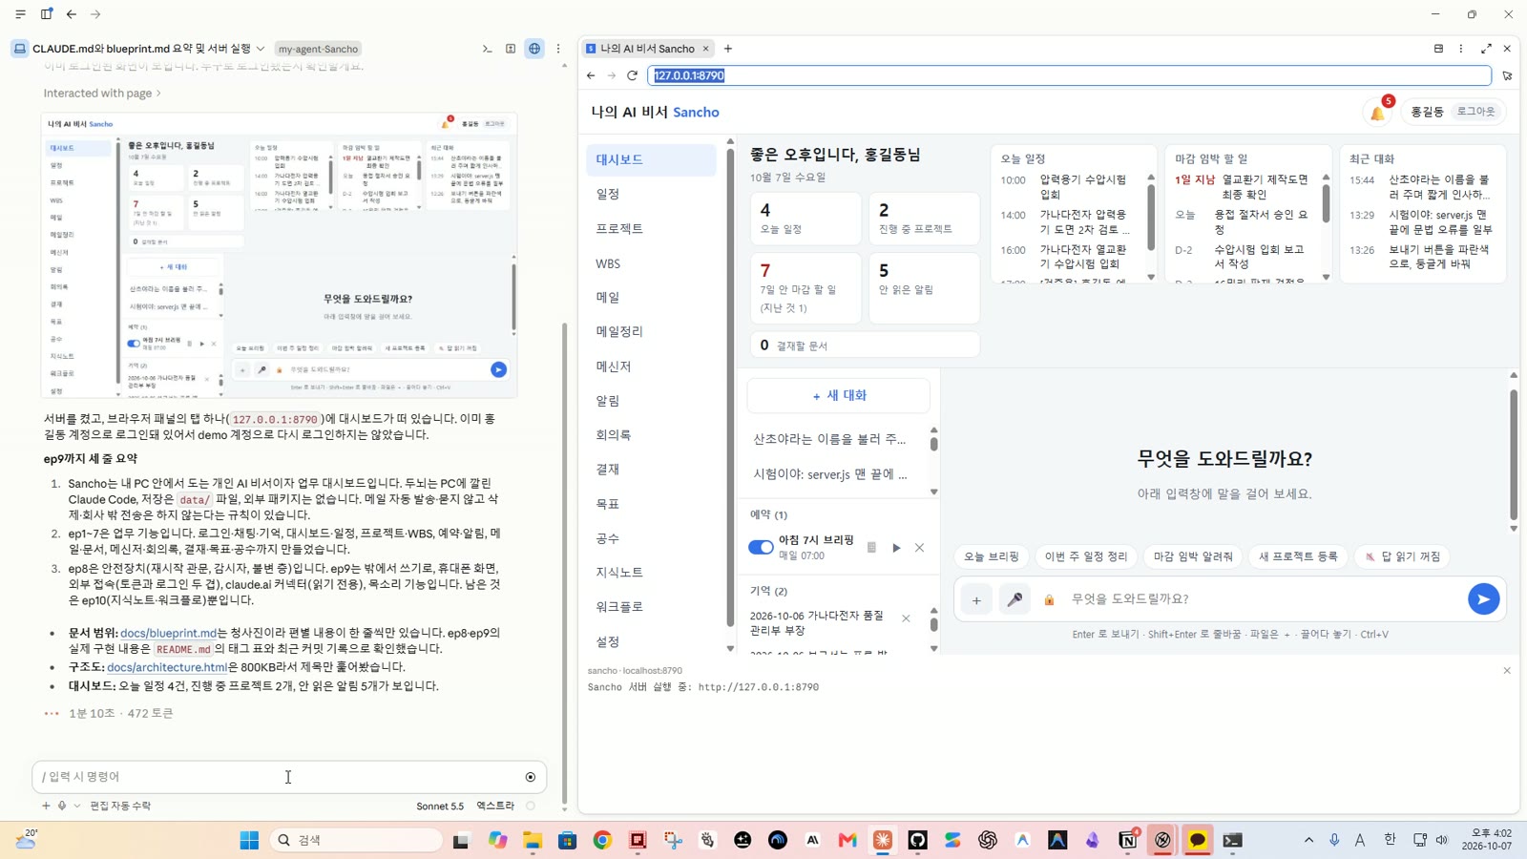1527x859 pixels.
Task: Open the chat header three-dot menu
Action: click(558, 49)
